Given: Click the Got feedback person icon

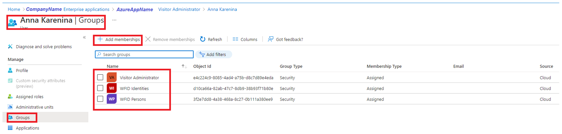Looking at the screenshot, I should (x=270, y=39).
